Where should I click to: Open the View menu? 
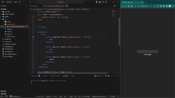coord(15,2)
